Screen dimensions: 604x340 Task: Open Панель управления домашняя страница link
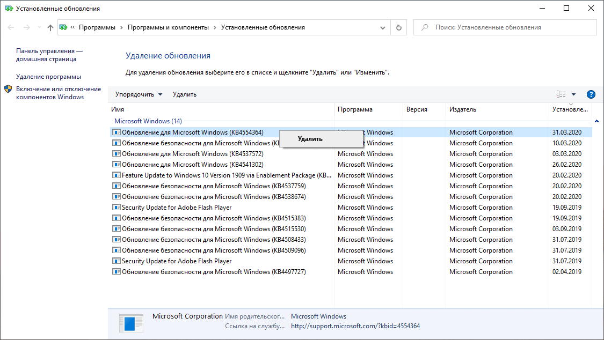point(49,55)
